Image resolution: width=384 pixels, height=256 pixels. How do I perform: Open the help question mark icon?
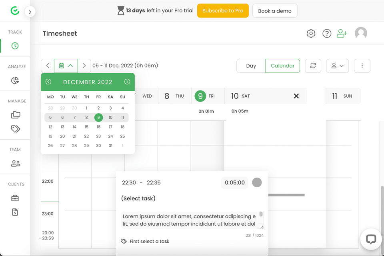pyautogui.click(x=327, y=33)
